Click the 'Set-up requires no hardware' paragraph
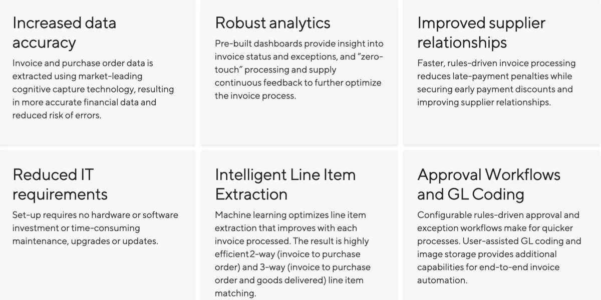Image resolution: width=601 pixels, height=300 pixels. [95, 228]
